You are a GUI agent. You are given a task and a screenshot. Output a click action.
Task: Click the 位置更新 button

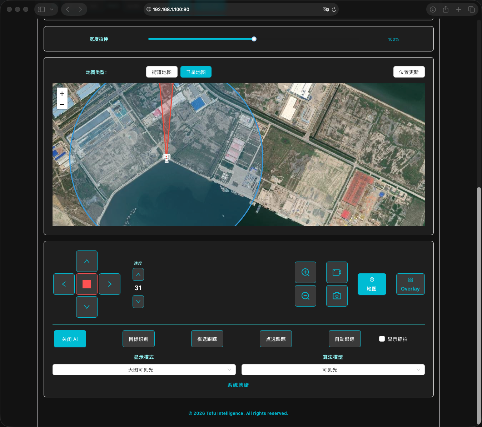click(409, 72)
